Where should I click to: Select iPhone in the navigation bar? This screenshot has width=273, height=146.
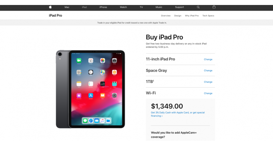click(103, 7)
